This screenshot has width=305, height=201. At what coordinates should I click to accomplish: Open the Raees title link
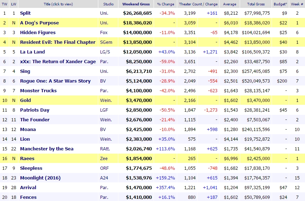pos(27,159)
